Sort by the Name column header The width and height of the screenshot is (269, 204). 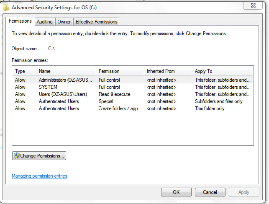pos(66,71)
